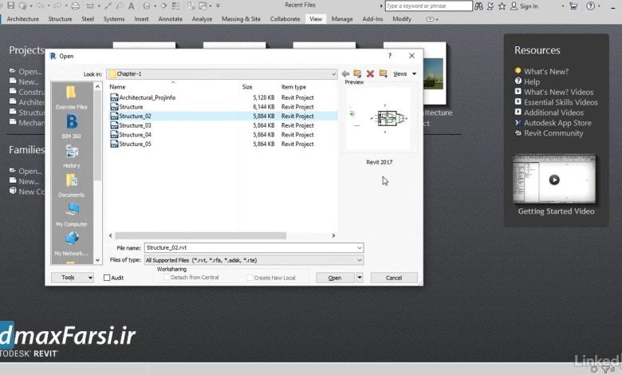
Task: Open the Files of type dropdown
Action: click(359, 260)
